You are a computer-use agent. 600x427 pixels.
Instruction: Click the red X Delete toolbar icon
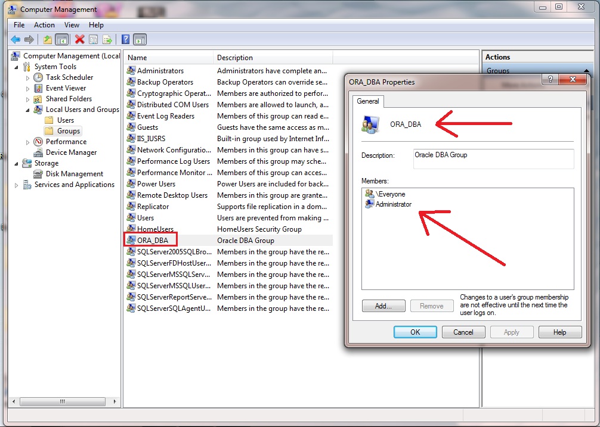coord(79,40)
